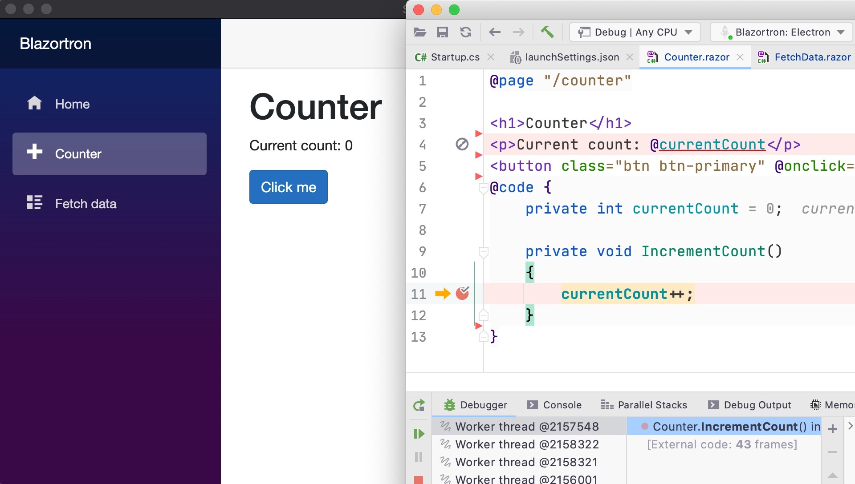Stop the debug session with the red square
The image size is (855, 484).
[419, 479]
